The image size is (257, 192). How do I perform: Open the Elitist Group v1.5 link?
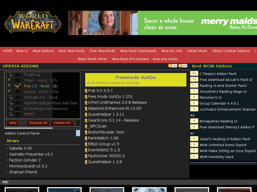click(x=104, y=144)
